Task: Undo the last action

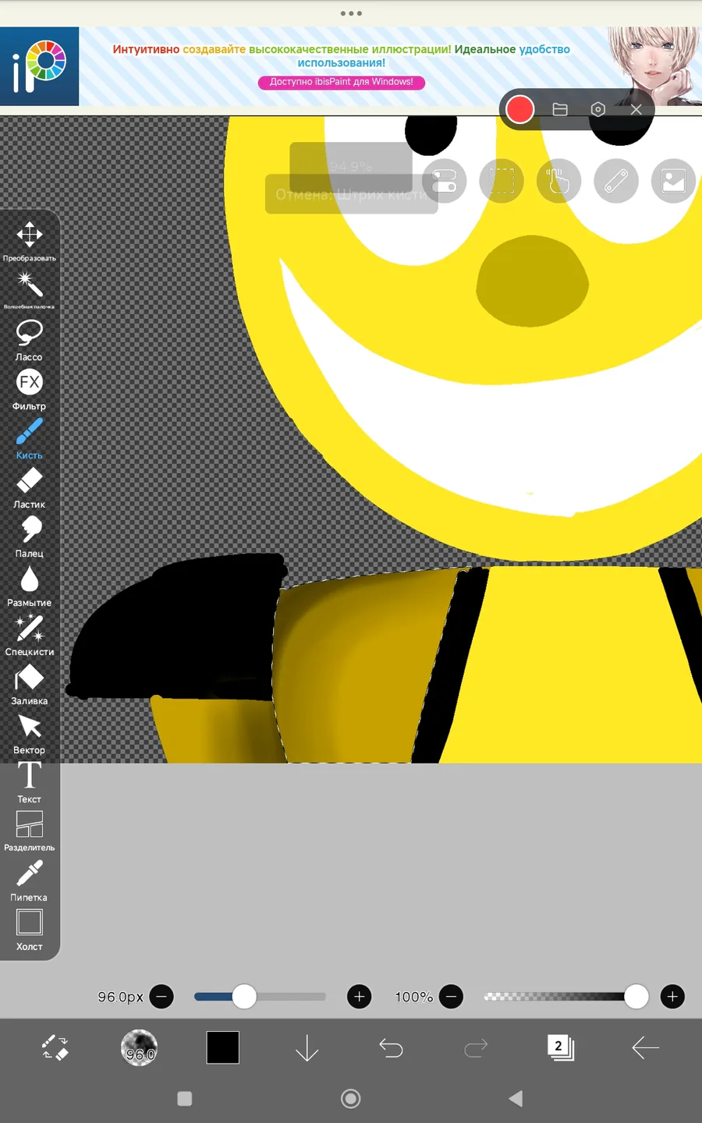Action: [x=392, y=1048]
